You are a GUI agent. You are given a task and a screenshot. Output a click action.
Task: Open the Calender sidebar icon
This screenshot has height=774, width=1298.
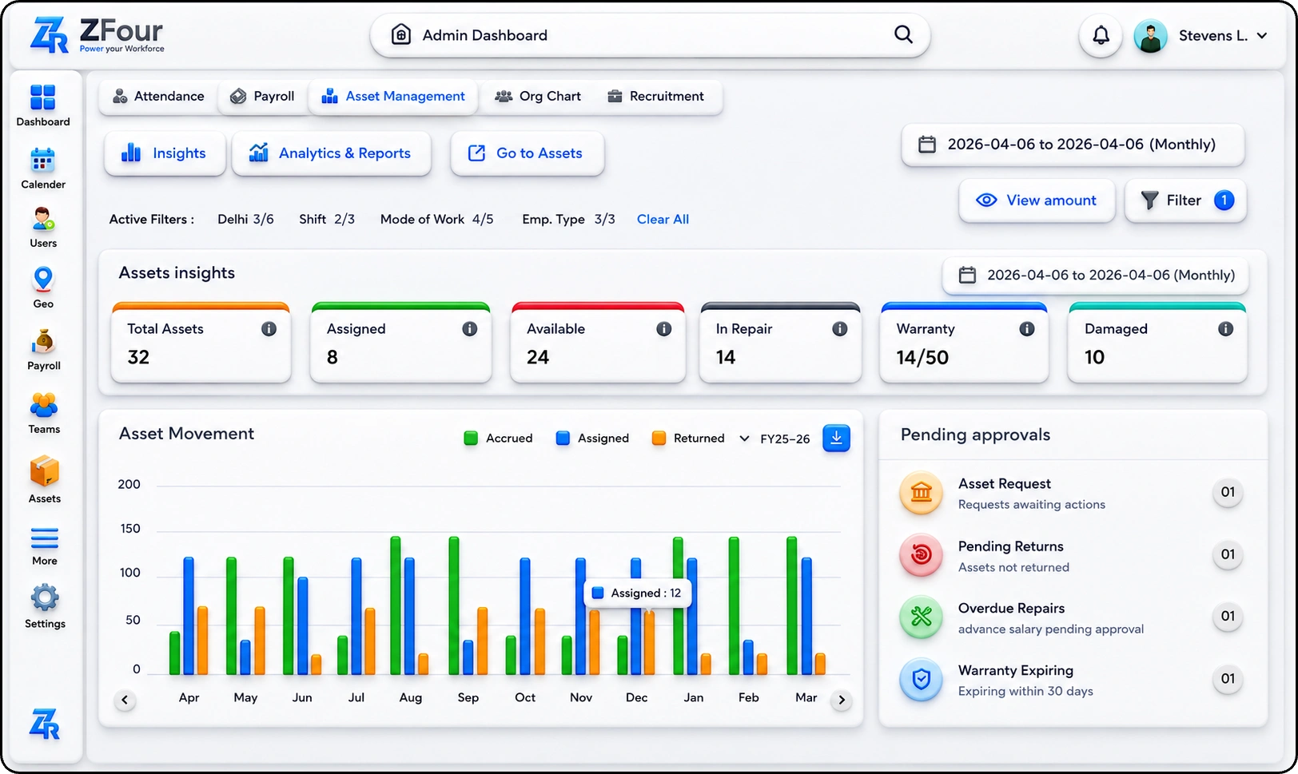click(x=42, y=160)
